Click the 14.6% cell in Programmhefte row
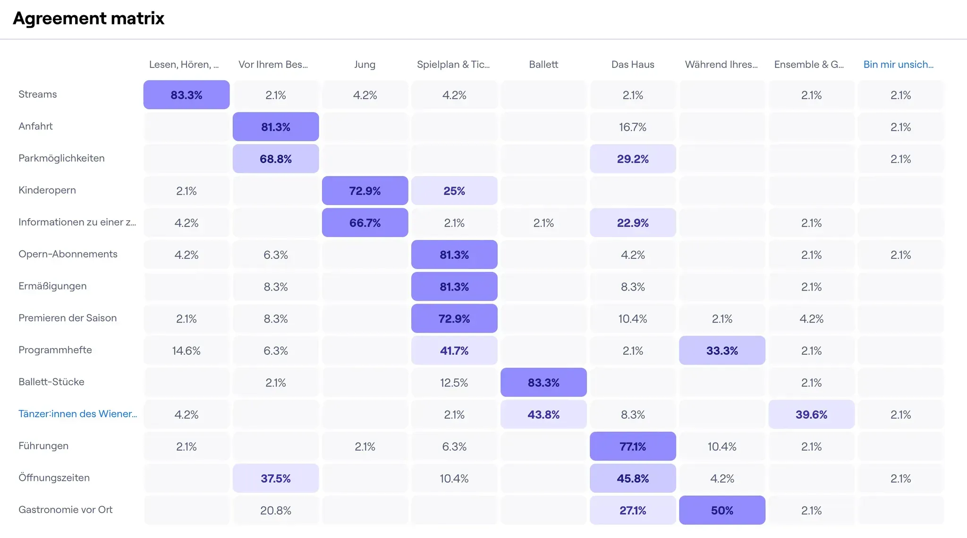This screenshot has width=967, height=538. click(187, 350)
